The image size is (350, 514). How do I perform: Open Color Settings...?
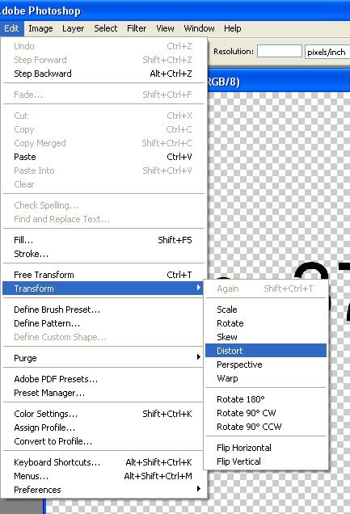point(104,414)
